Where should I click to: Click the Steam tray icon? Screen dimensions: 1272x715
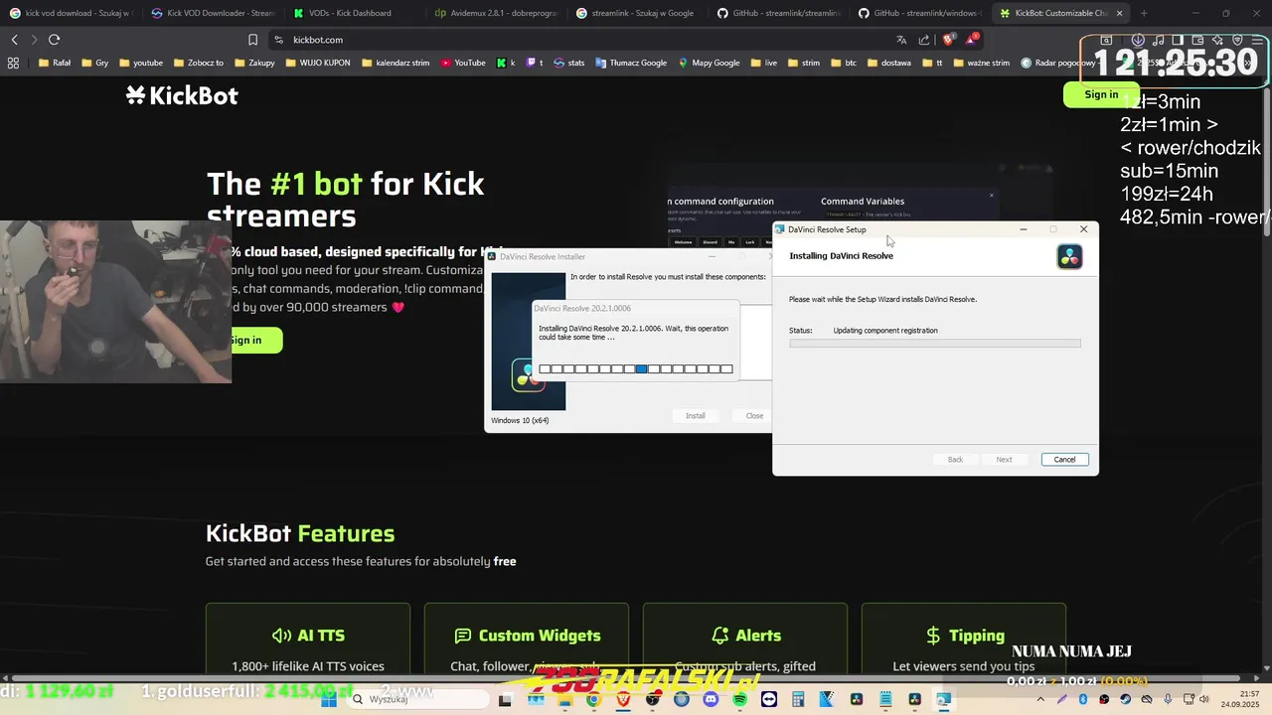[x=1125, y=700]
